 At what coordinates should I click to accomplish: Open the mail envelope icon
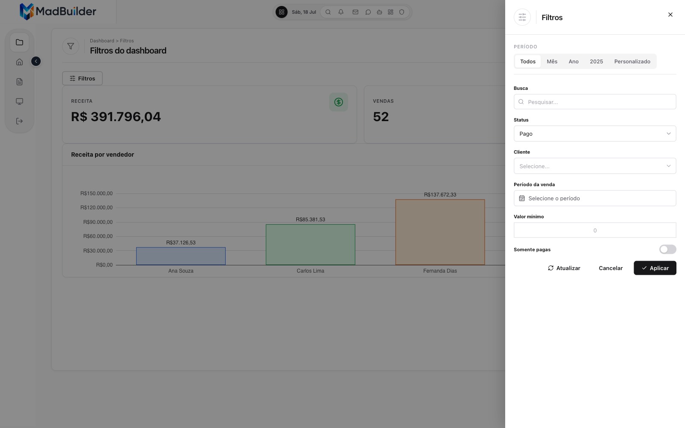(x=355, y=12)
